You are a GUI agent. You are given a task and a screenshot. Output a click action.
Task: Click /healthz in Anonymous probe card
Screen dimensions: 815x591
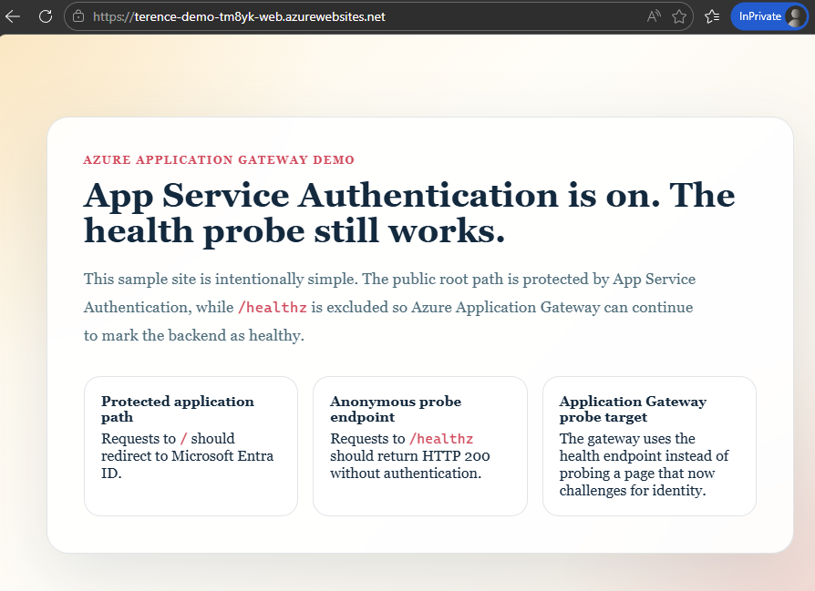click(x=441, y=439)
